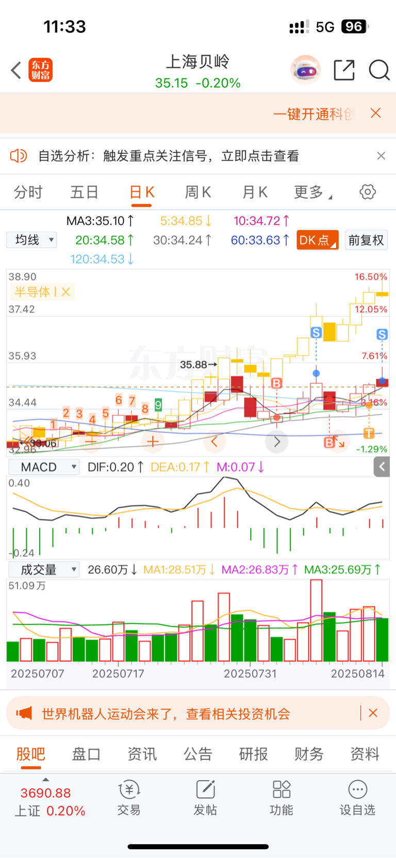This screenshot has width=396, height=858.
Task: Remove the 半导体 overlay tag
Action: pyautogui.click(x=65, y=292)
